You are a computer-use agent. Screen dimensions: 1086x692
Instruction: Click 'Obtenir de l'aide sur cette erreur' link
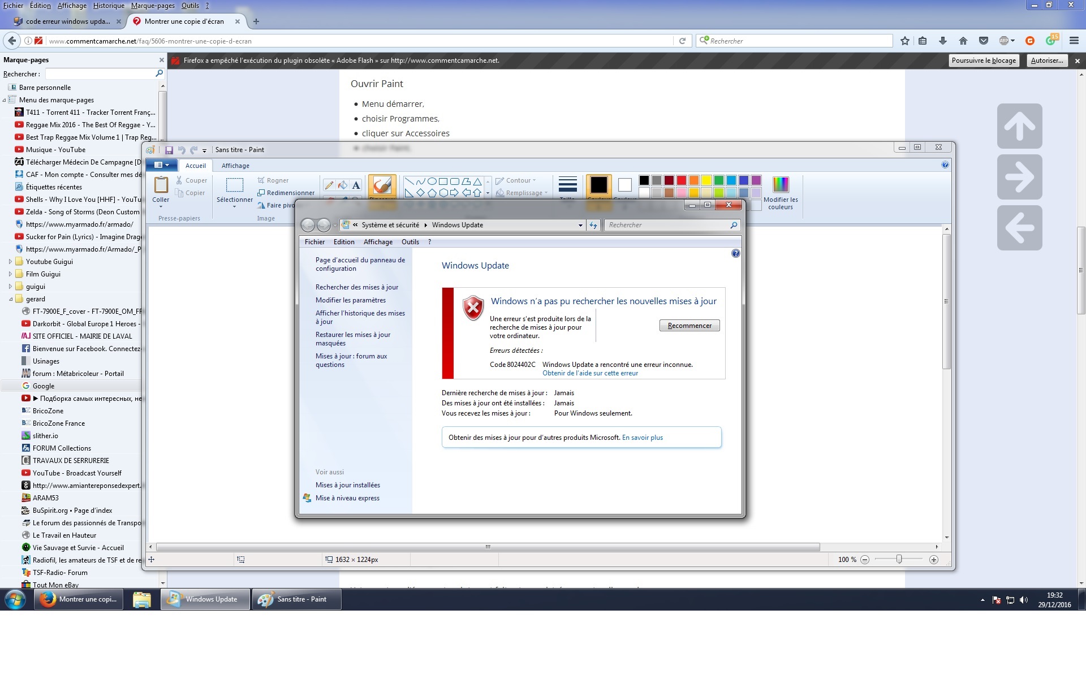590,373
